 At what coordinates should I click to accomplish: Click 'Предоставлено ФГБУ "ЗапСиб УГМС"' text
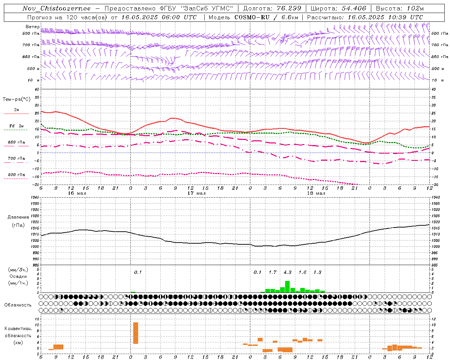[169, 8]
